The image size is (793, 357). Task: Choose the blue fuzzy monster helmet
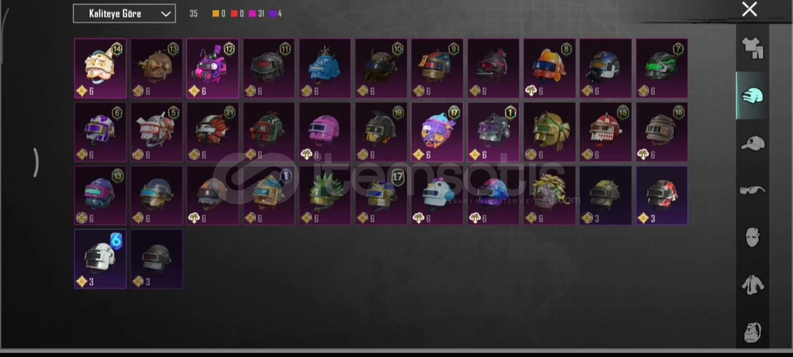click(x=325, y=68)
